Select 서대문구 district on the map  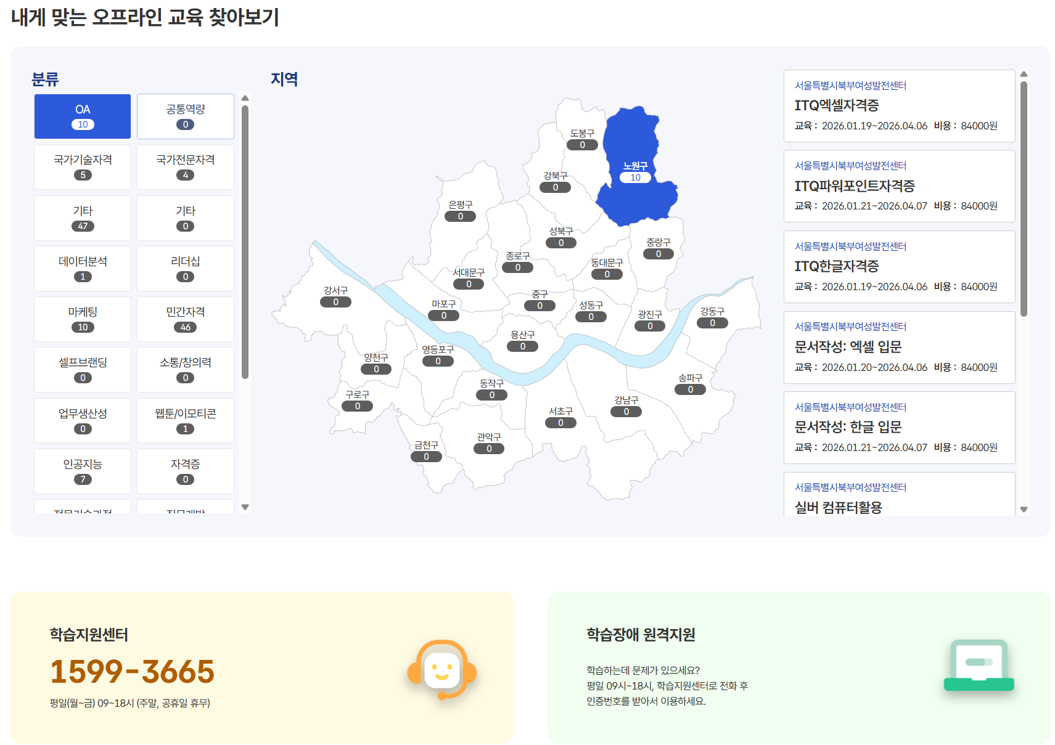click(469, 279)
